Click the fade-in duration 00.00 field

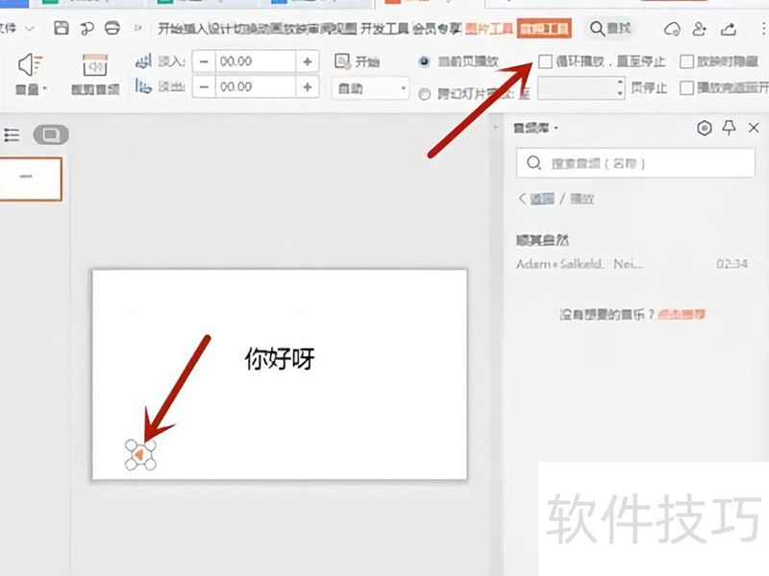[x=255, y=61]
